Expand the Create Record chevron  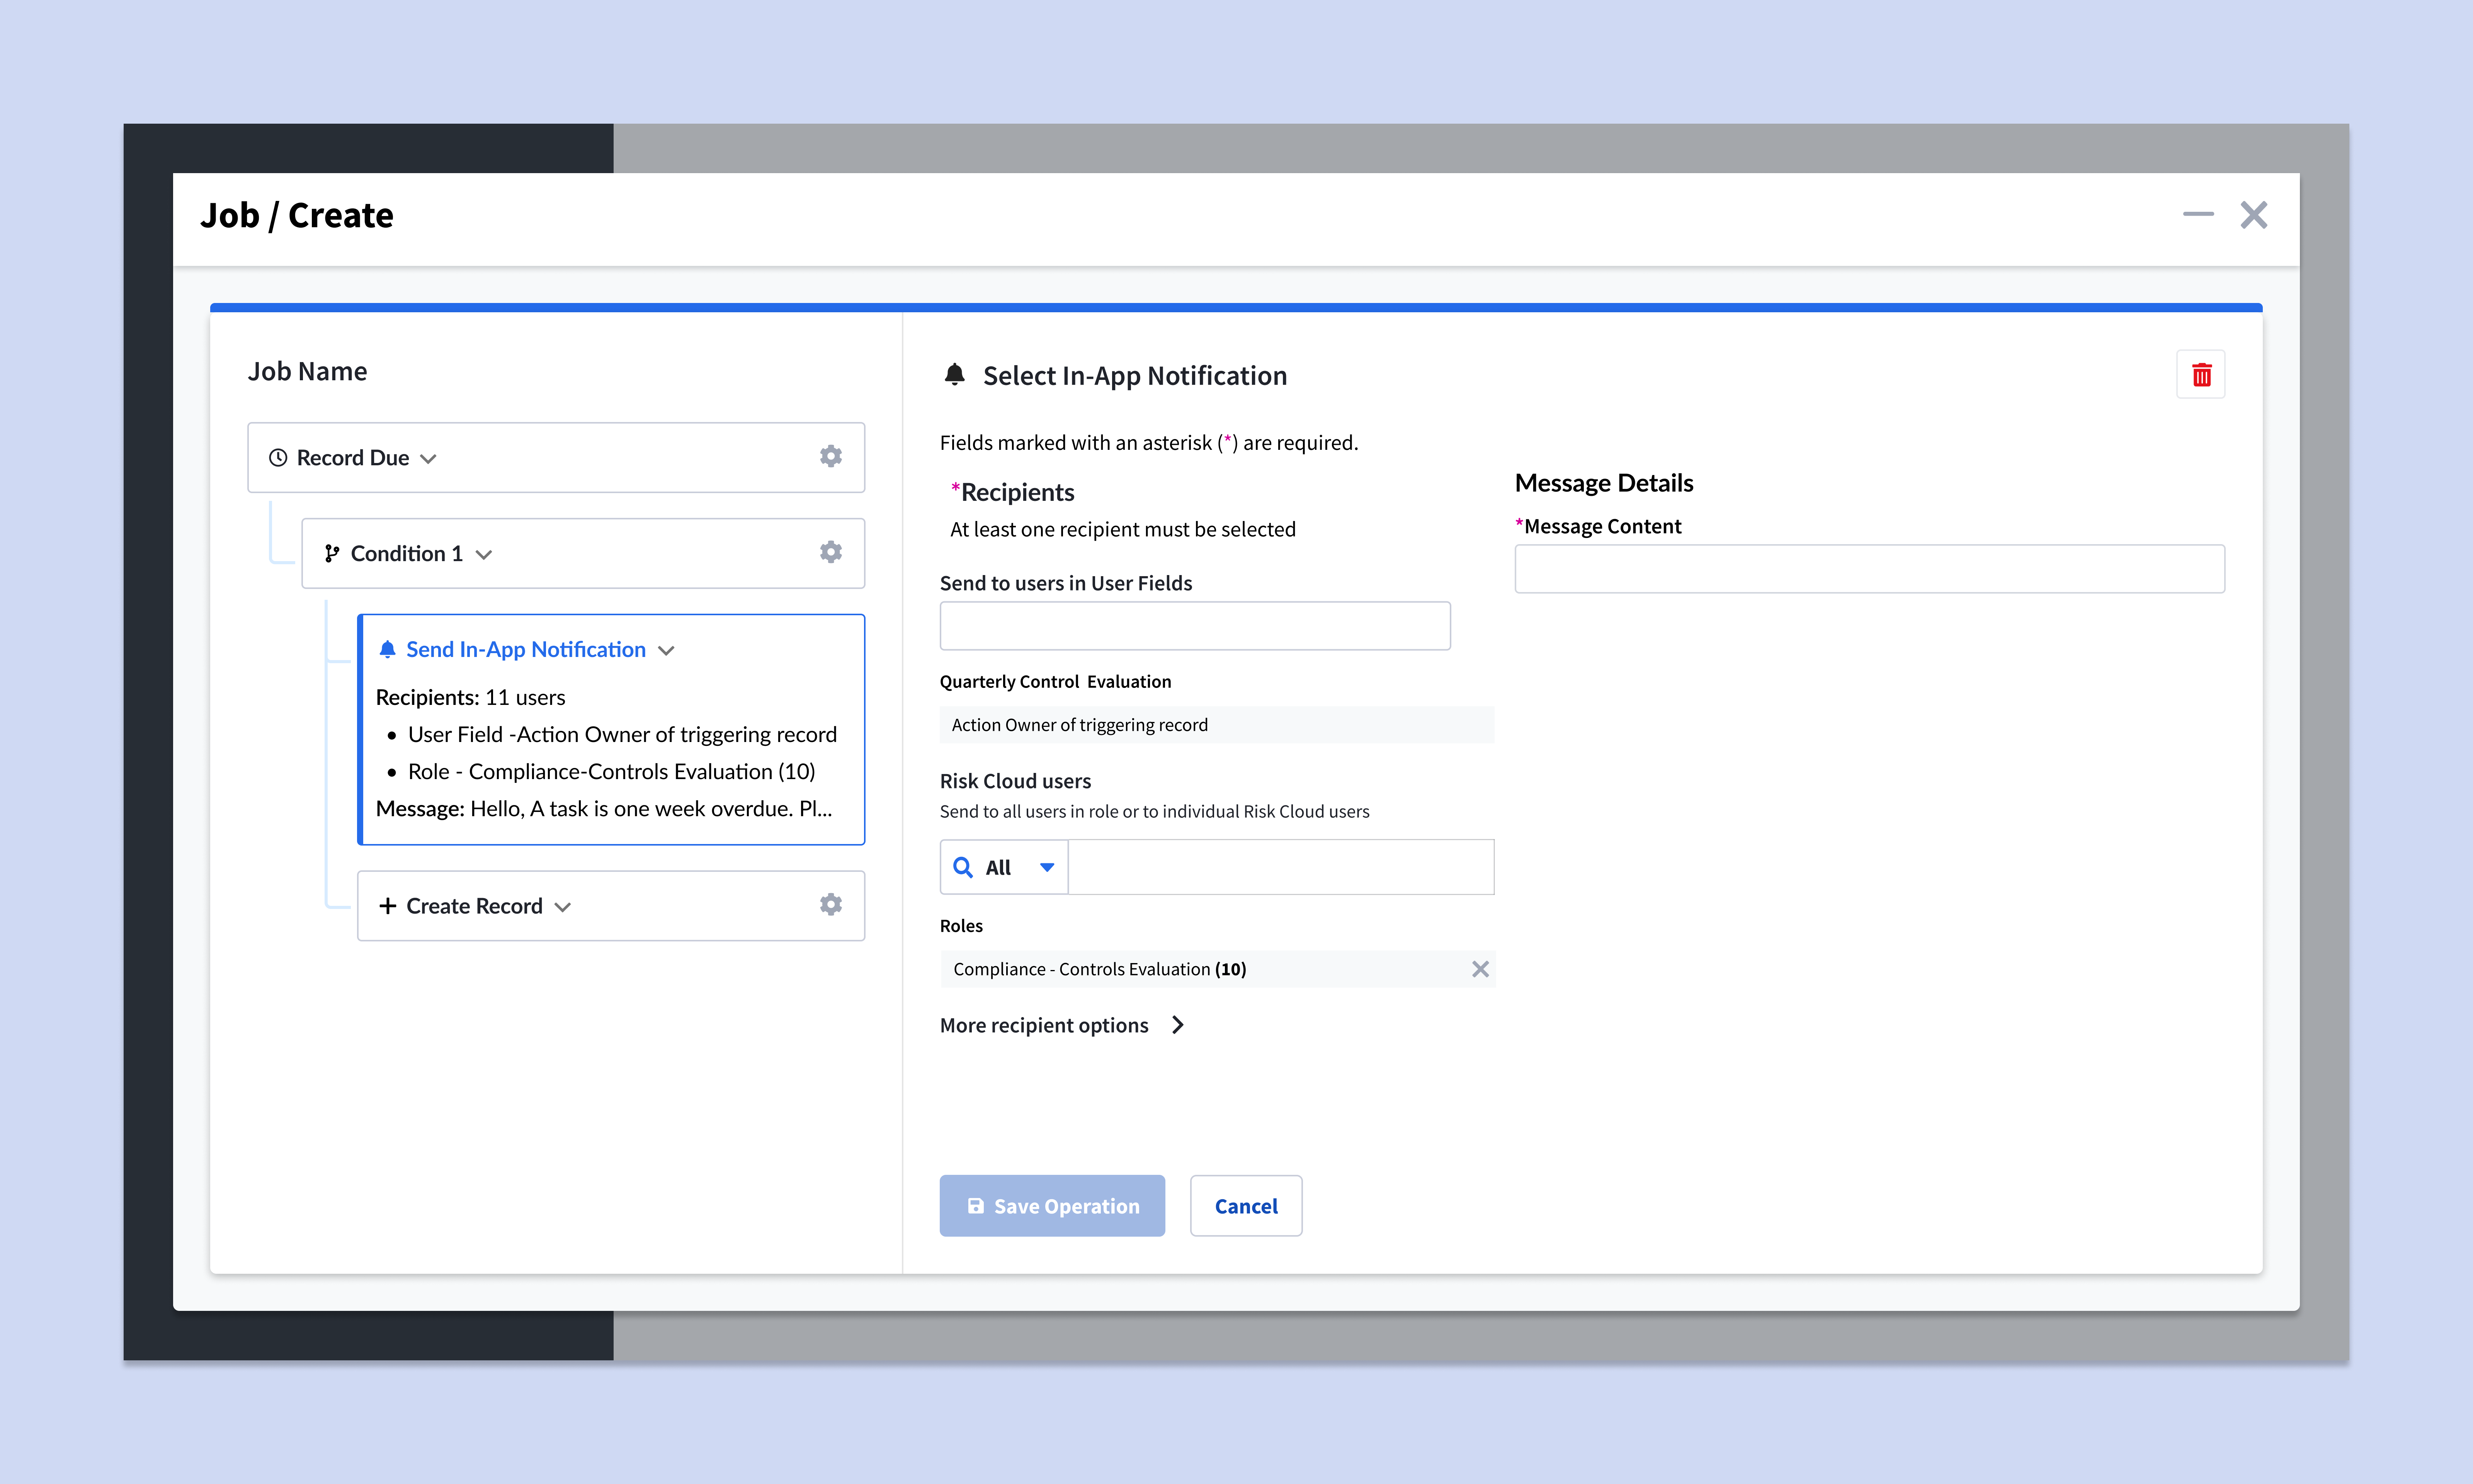pos(563,907)
